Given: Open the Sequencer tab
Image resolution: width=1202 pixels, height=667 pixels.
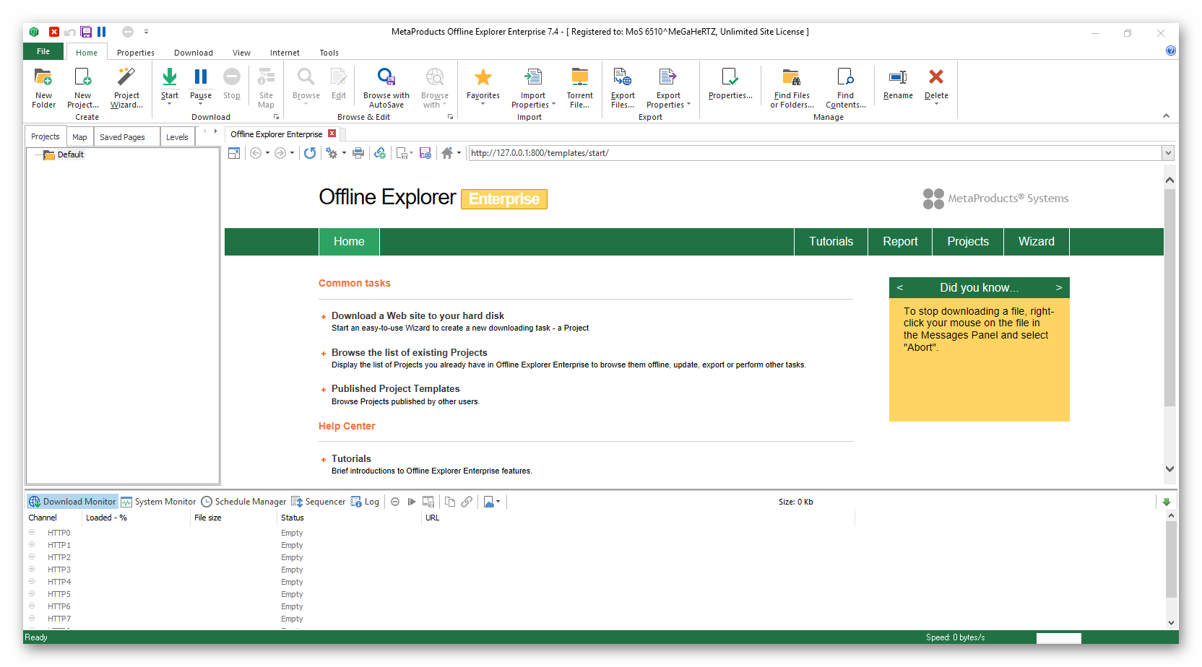Looking at the screenshot, I should click(x=318, y=502).
